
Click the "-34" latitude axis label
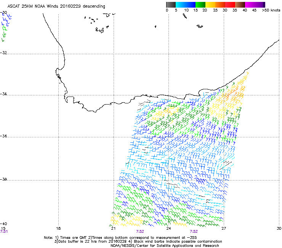[x=4, y=94]
